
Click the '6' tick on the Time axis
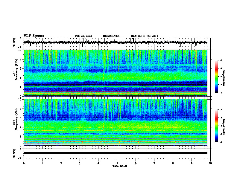[136, 163]
